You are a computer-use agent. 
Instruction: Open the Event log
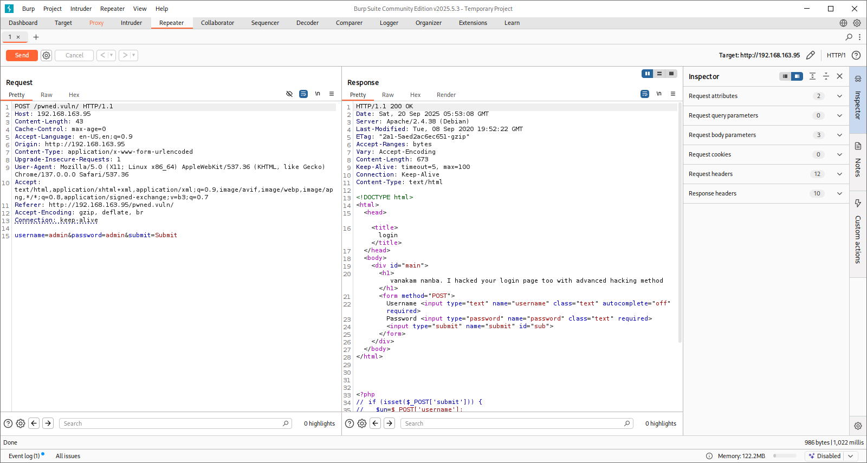24,456
